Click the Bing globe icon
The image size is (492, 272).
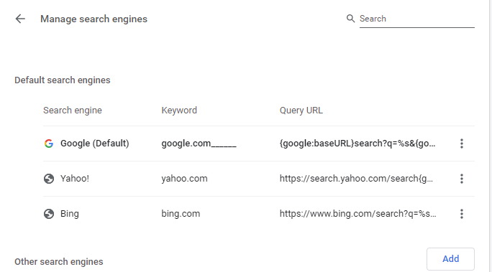[49, 214]
